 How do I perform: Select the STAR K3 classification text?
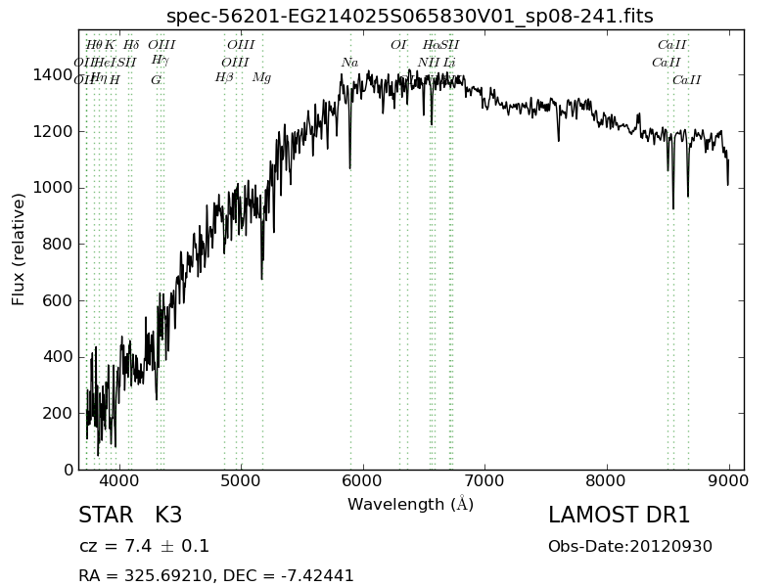click(x=130, y=515)
